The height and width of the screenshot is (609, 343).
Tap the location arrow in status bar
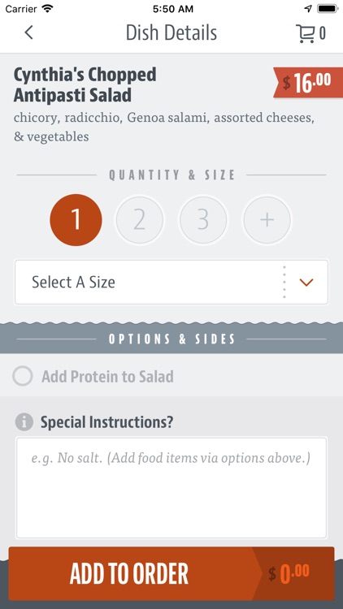pyautogui.click(x=308, y=9)
